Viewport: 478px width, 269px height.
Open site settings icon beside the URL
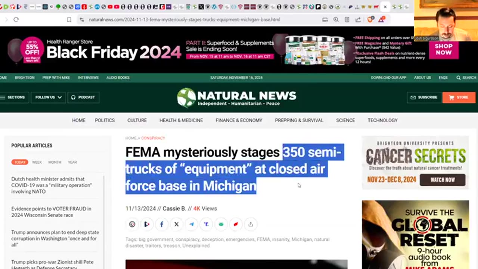(82, 19)
